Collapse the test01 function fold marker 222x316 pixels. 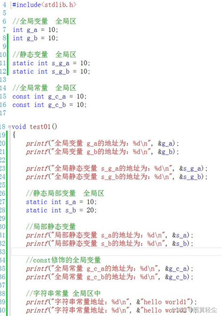click(x=9, y=127)
